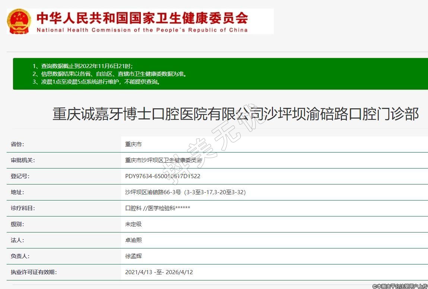Image resolution: width=428 pixels, height=289 pixels.
Task: Select the 诊疗科目 departments value
Action: 158,208
